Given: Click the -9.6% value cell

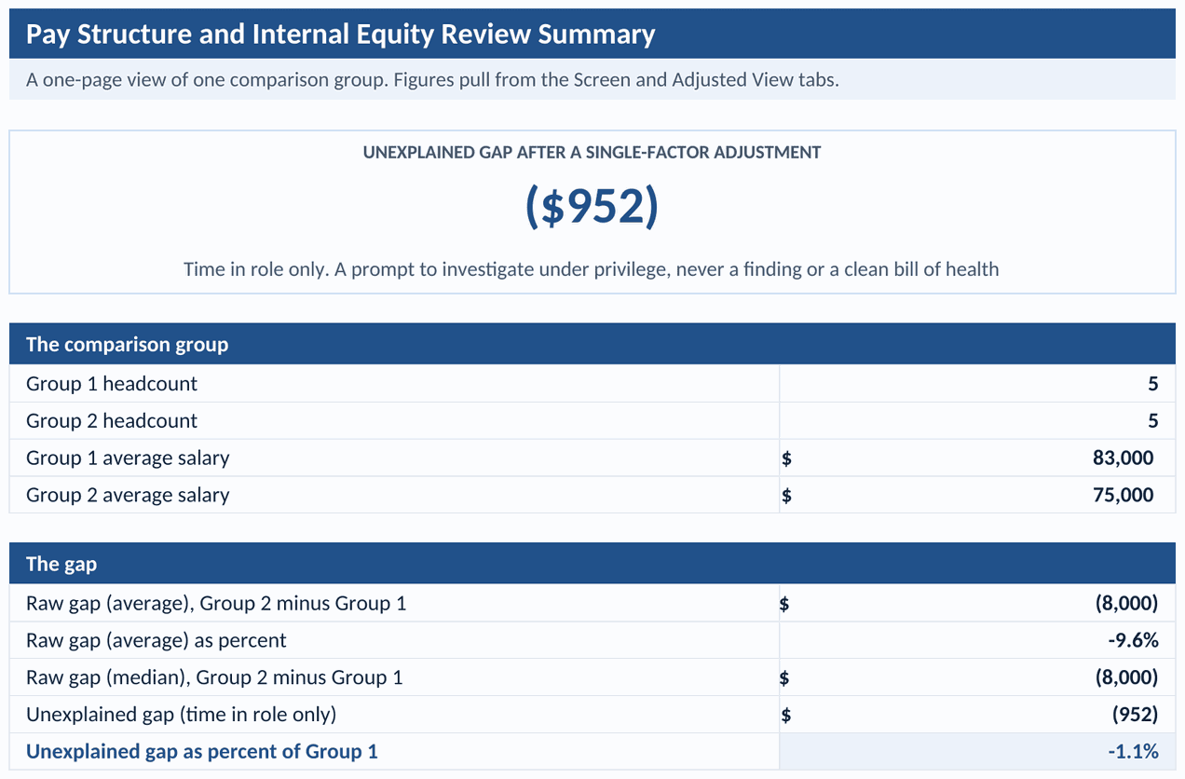Looking at the screenshot, I should (x=977, y=640).
